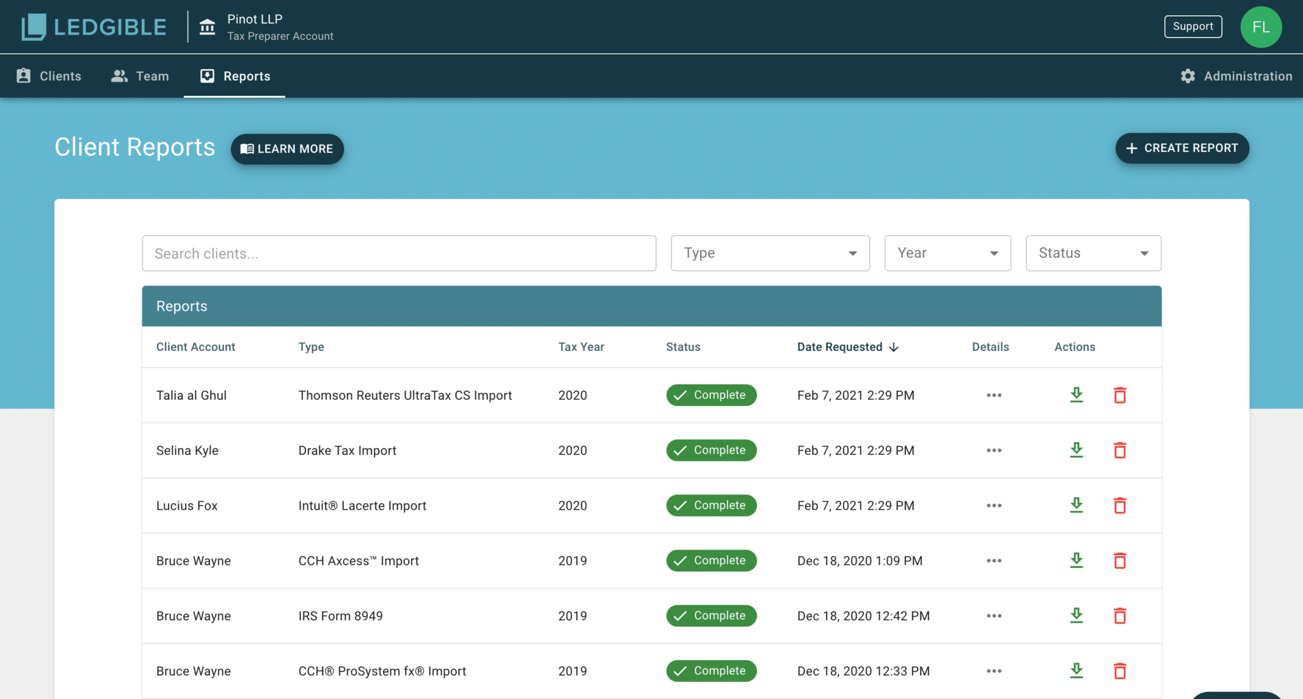This screenshot has height=699, width=1303.
Task: Sort by Client Account column header
Action: [195, 347]
